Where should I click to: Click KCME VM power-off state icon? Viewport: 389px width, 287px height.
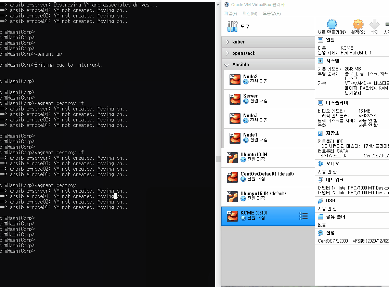tap(243, 218)
